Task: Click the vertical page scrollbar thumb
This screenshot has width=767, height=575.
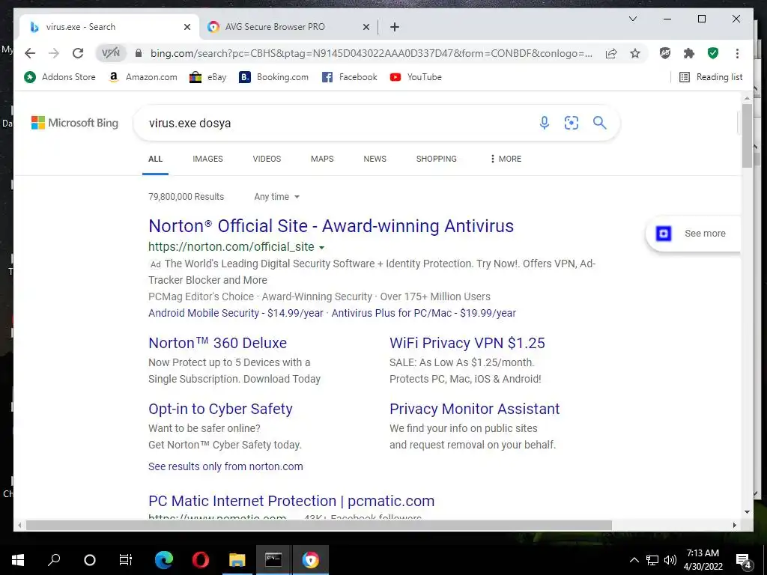Action: pos(747,136)
